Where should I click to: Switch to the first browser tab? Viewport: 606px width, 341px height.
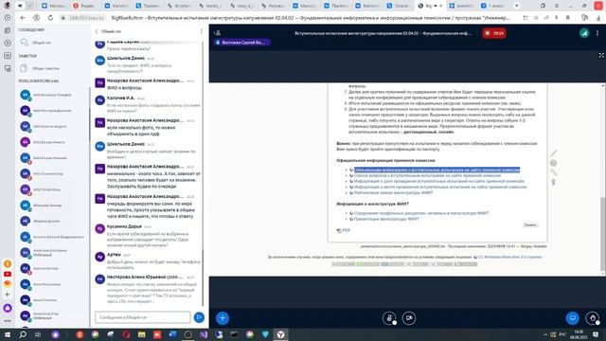click(54, 6)
